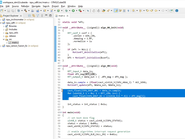The width and height of the screenshot is (185, 139).
Task: Open the Search flashlight dropdown arrow
Action: [x=111, y=11]
